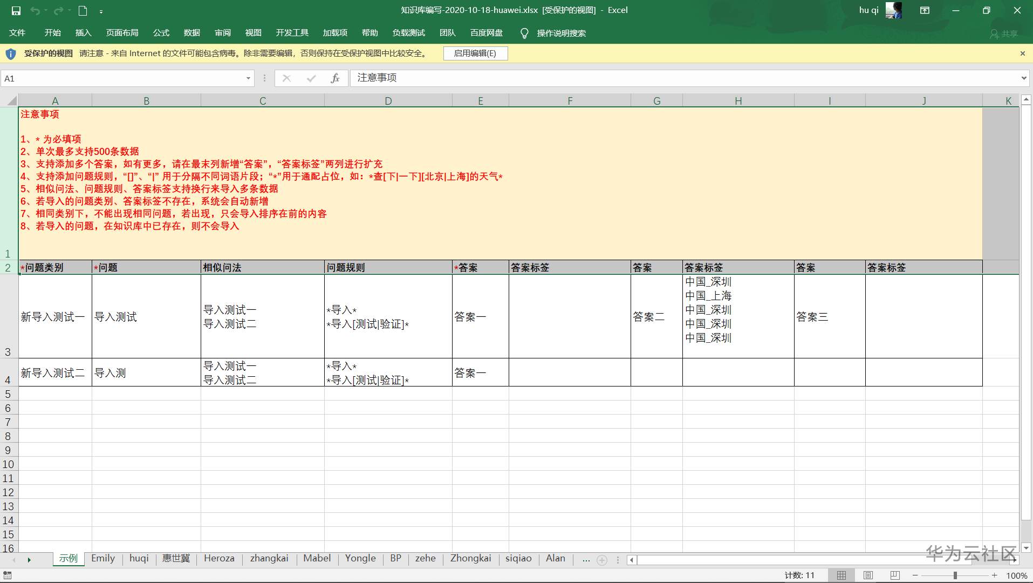Select cell with text 新导入测试一

pos(55,317)
